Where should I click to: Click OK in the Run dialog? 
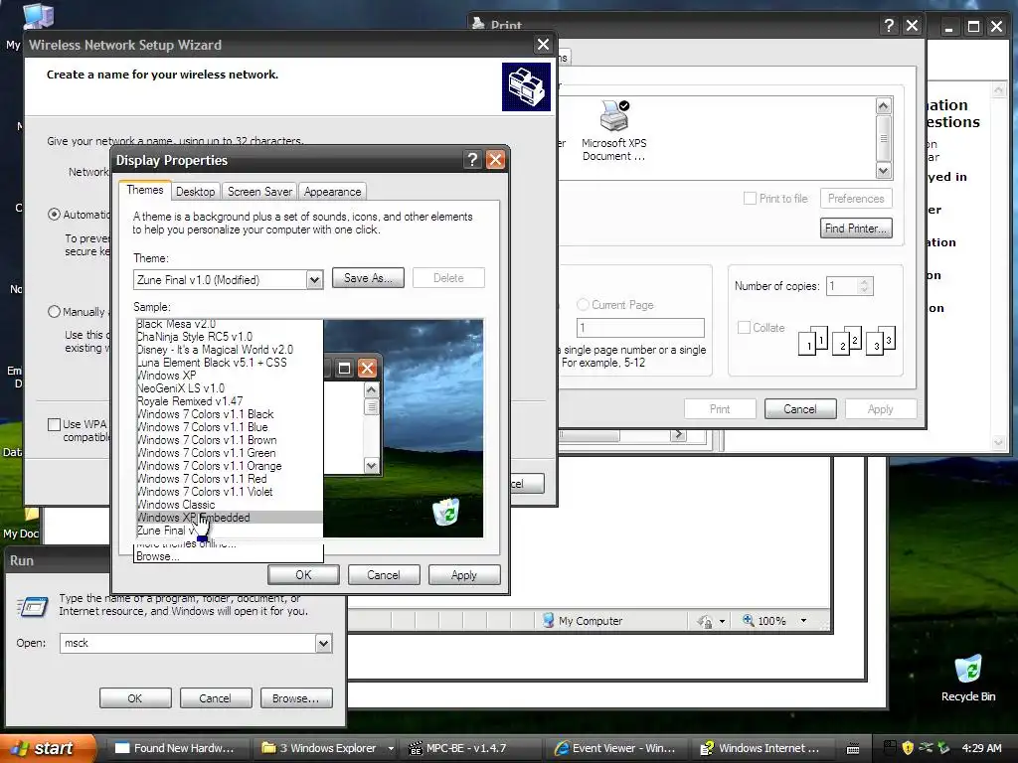(135, 698)
